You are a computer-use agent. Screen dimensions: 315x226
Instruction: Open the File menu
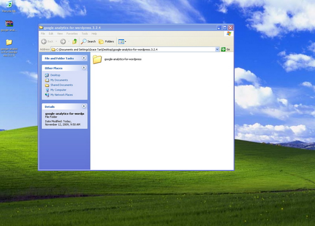(x=43, y=34)
